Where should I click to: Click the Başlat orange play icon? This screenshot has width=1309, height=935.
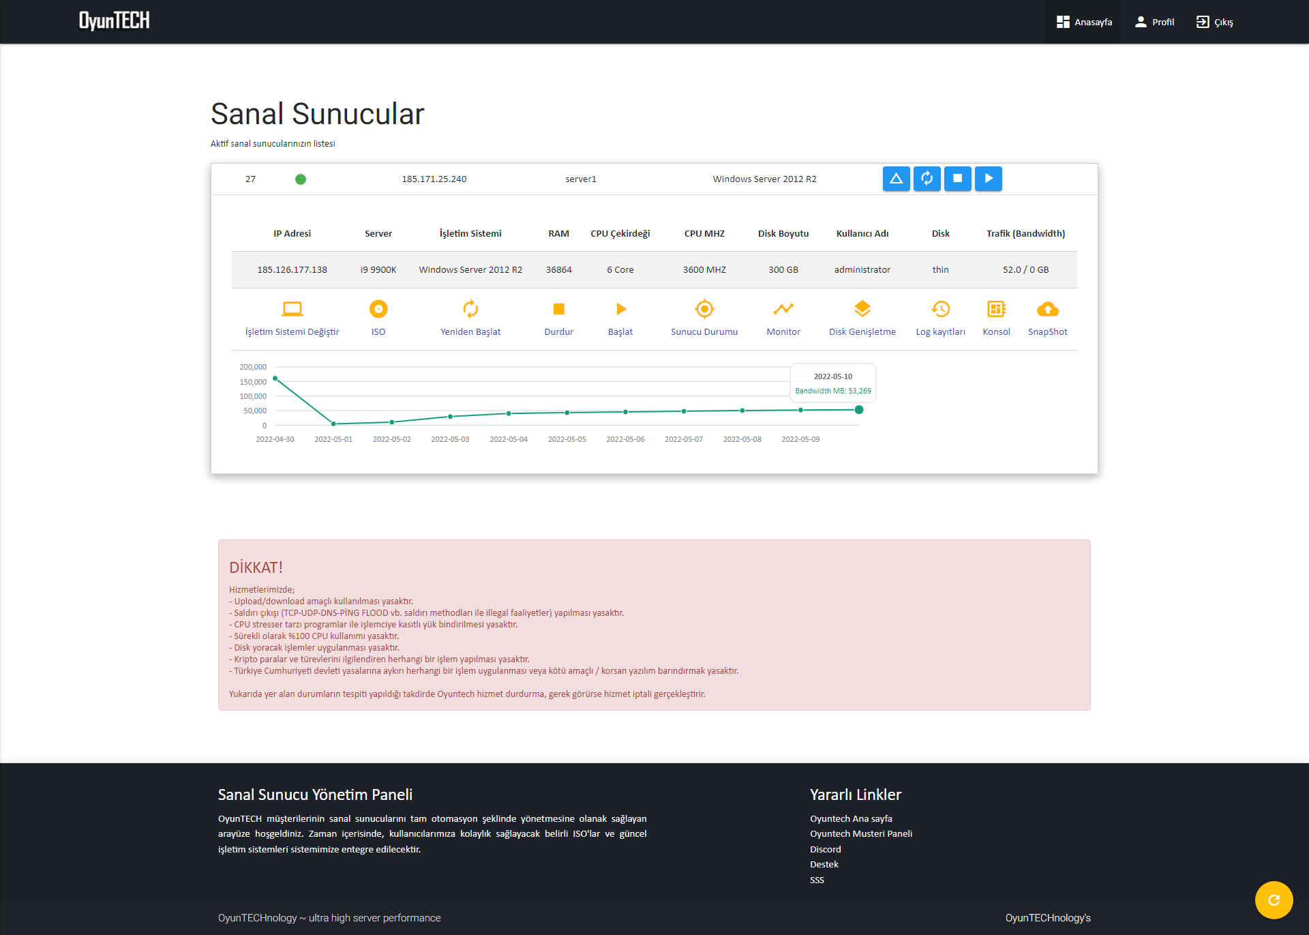click(621, 309)
